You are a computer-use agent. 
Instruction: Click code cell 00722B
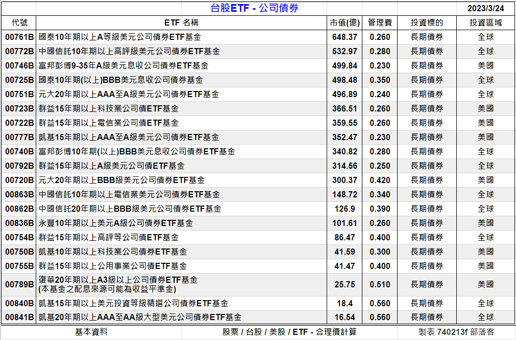tap(19, 123)
